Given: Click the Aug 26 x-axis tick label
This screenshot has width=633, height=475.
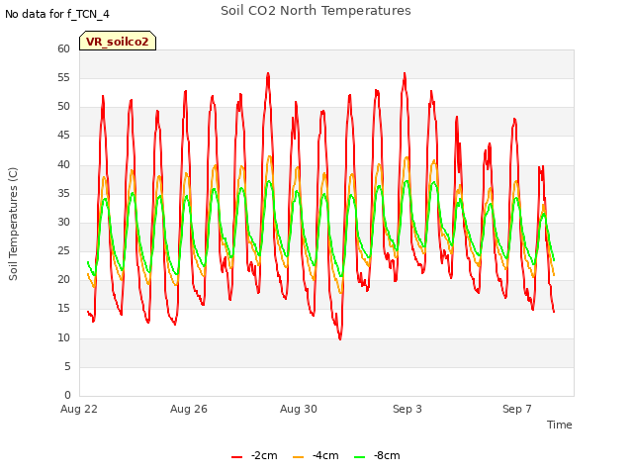Looking at the screenshot, I should coord(189,409).
